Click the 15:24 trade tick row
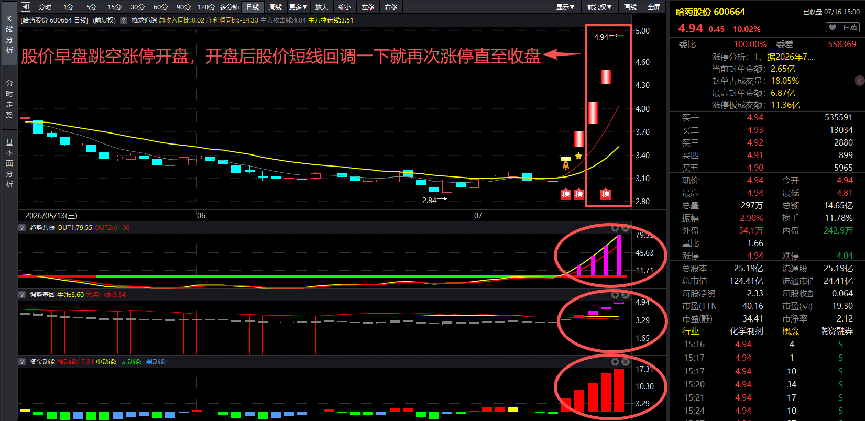865x421 pixels. tap(767, 411)
